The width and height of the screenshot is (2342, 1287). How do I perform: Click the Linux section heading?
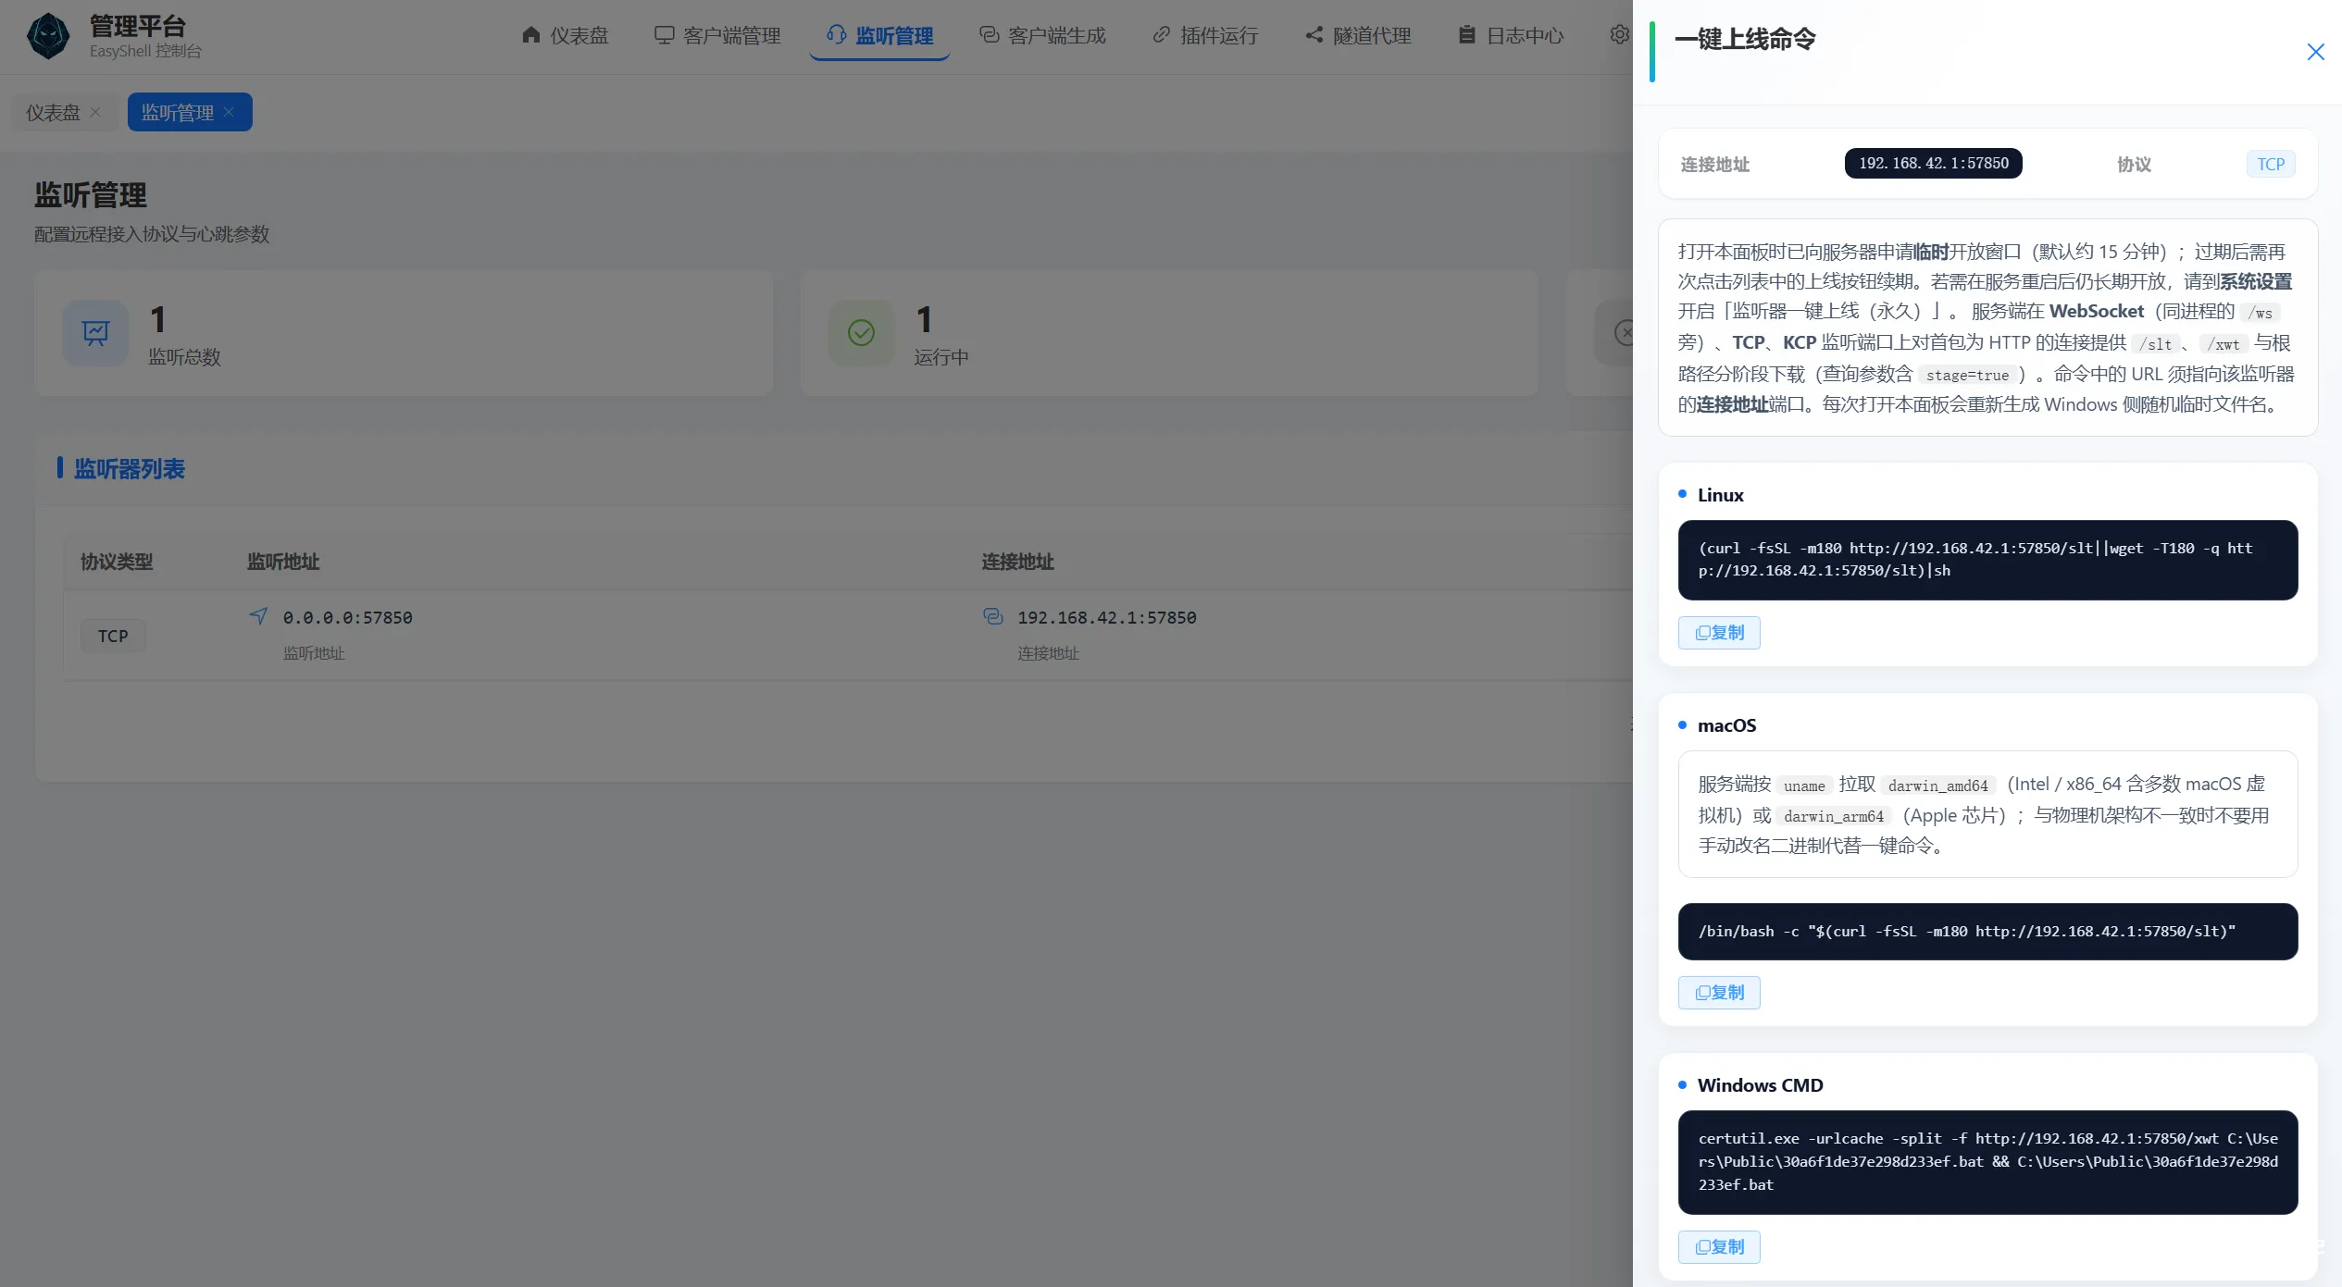(1720, 495)
